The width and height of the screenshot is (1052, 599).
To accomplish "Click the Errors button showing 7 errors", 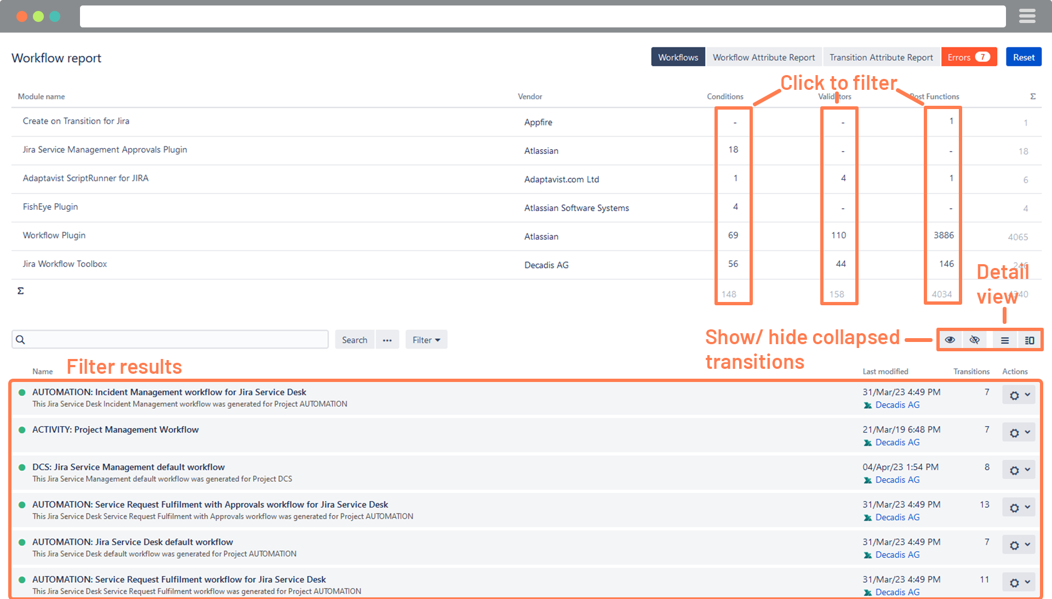I will point(968,57).
